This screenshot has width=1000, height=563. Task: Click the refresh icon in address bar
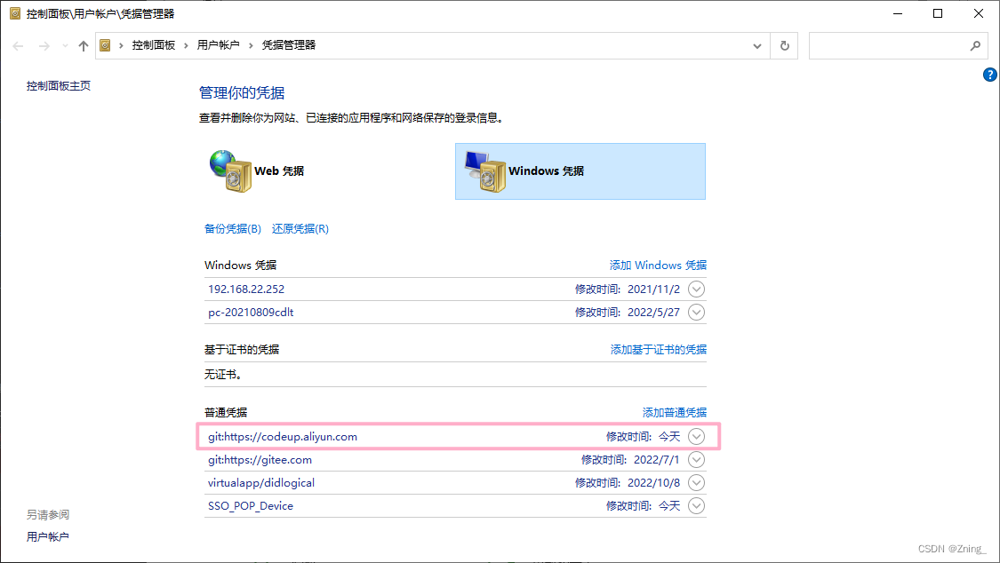coord(785,45)
